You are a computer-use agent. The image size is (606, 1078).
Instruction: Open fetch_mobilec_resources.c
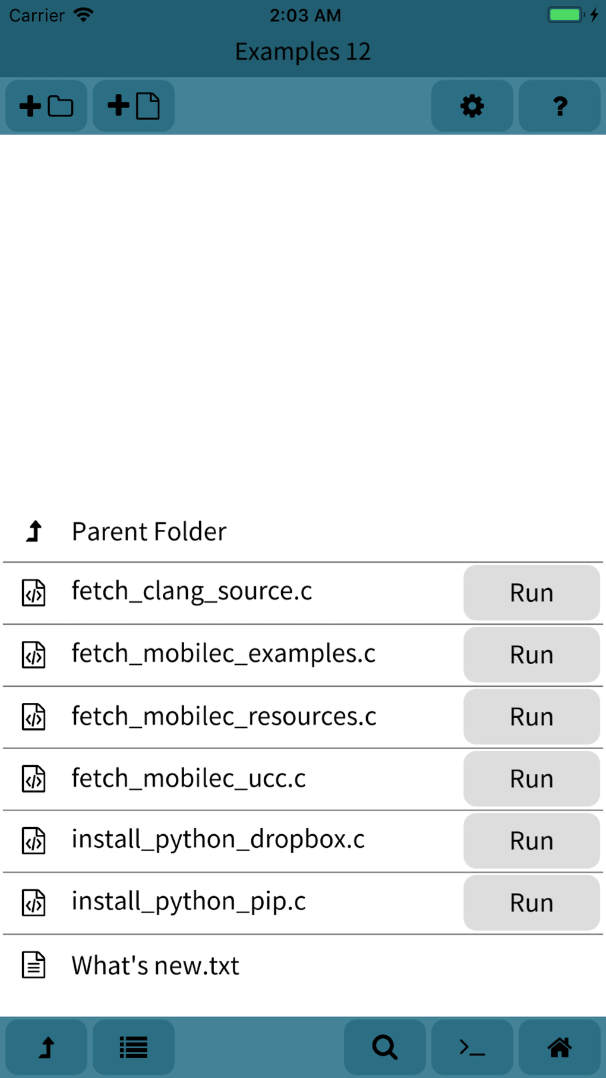pos(223,716)
